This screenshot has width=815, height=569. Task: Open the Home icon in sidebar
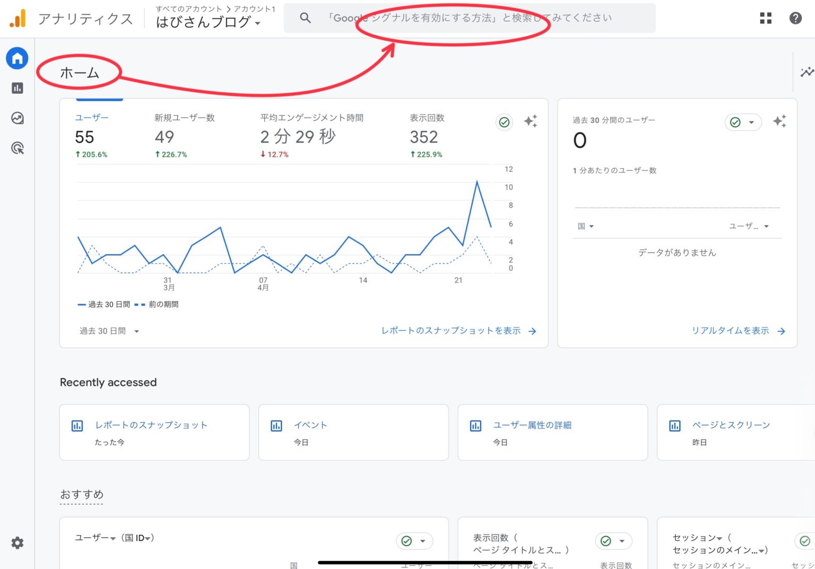[17, 58]
